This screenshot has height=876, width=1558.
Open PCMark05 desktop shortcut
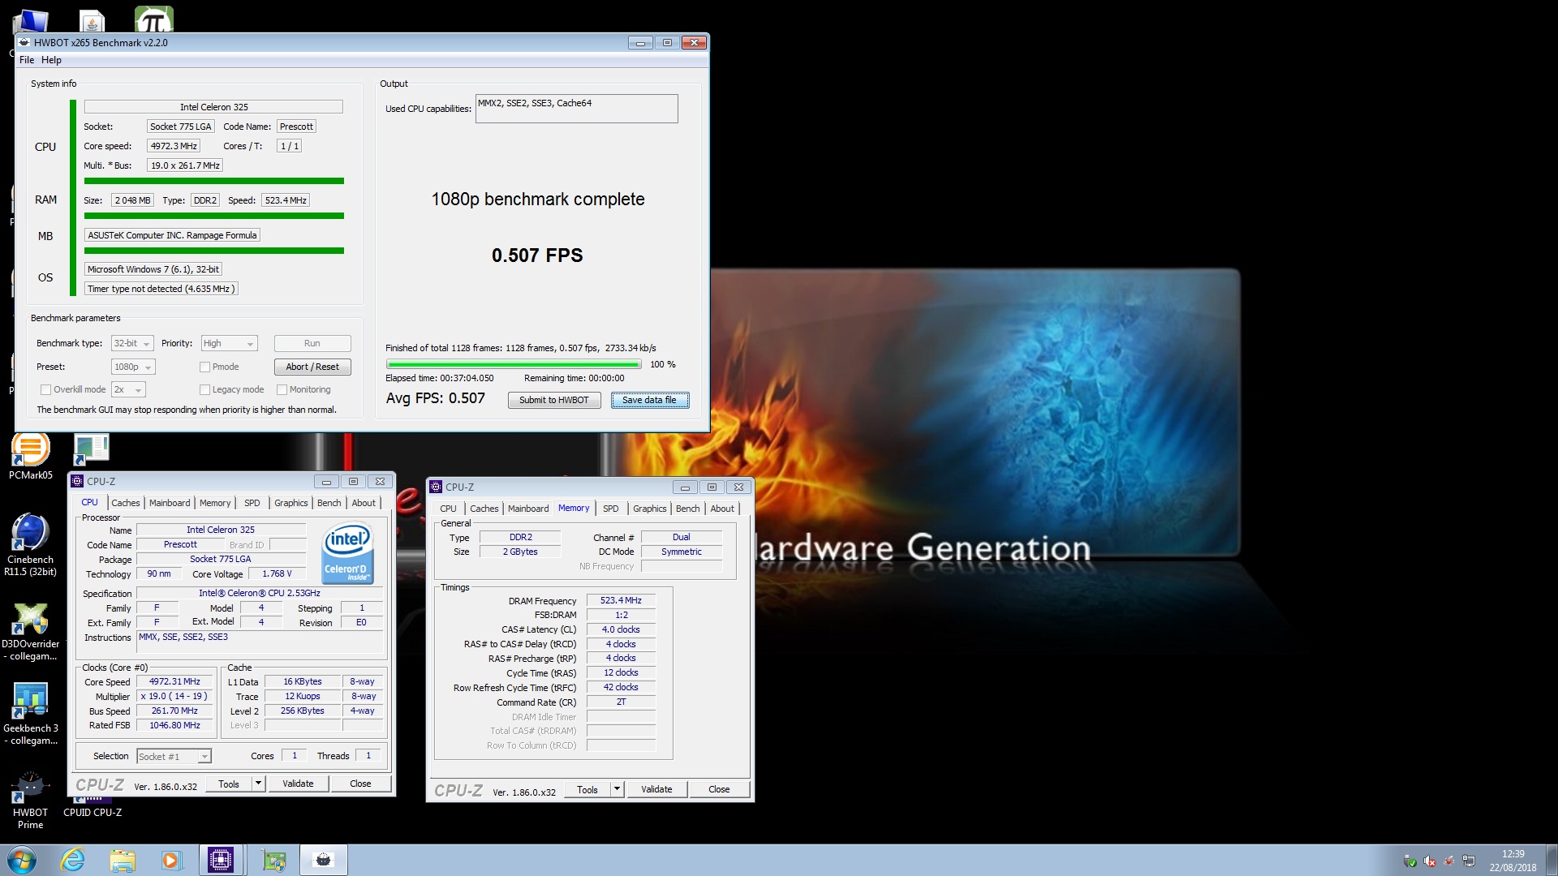pos(30,457)
